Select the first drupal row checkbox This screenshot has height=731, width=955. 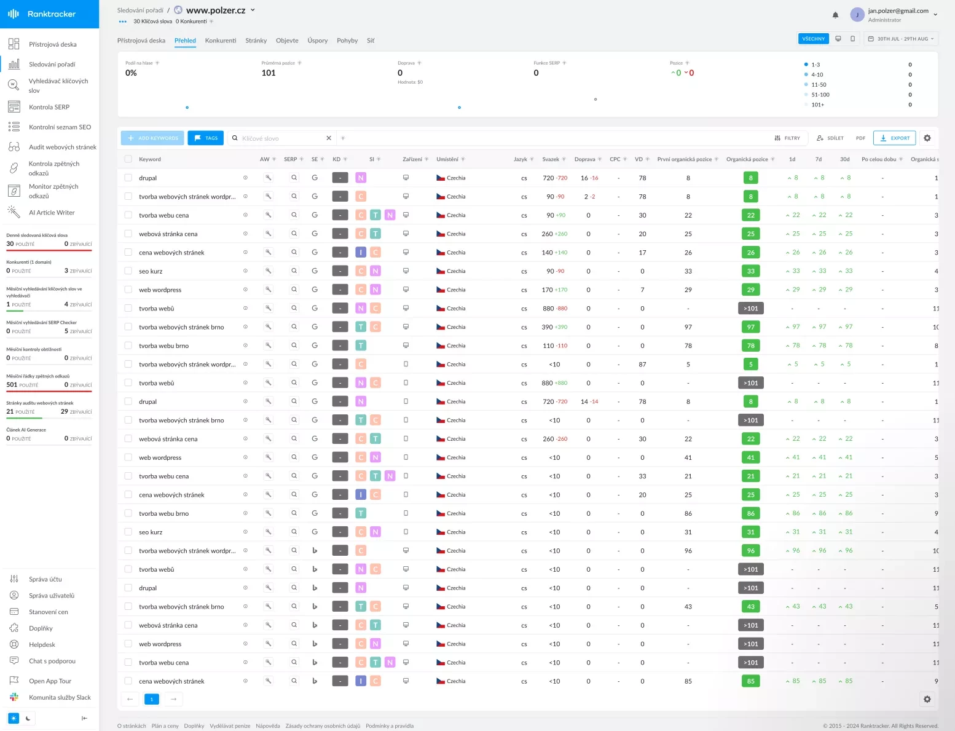click(x=128, y=178)
